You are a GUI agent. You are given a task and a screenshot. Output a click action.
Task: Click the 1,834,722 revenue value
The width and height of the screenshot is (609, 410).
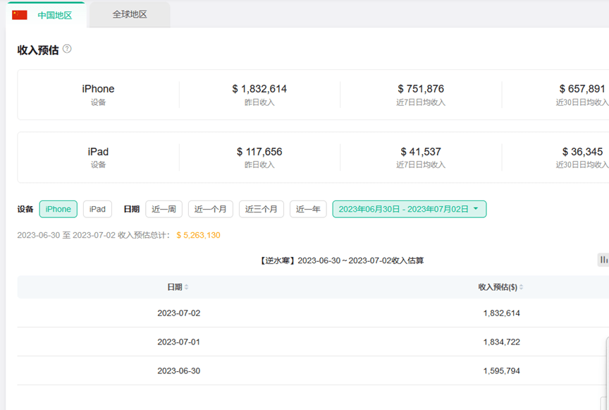click(x=501, y=342)
